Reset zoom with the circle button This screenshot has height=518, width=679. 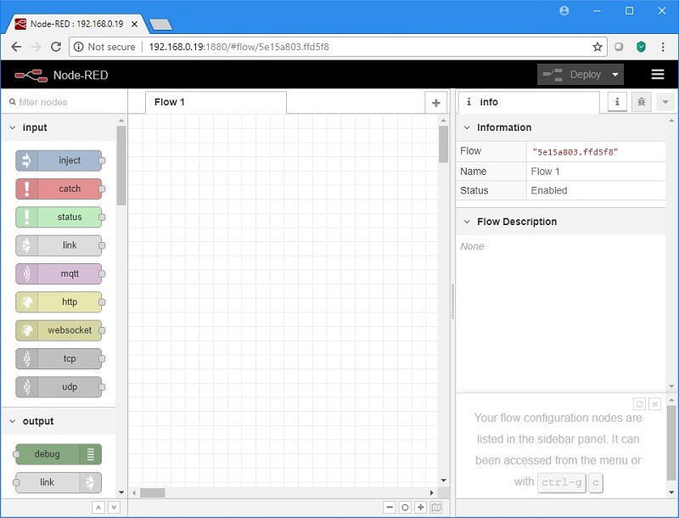click(405, 507)
